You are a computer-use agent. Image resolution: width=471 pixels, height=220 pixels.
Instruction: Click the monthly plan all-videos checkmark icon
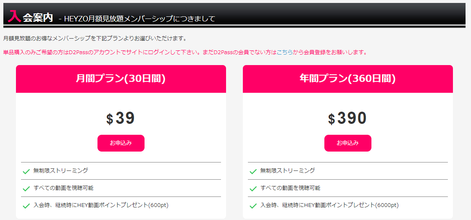tap(26, 189)
